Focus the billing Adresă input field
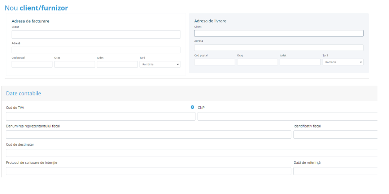 tap(96, 50)
